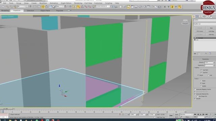Click the ViewCube in the viewport
This screenshot has height=121, width=216.
185,22
